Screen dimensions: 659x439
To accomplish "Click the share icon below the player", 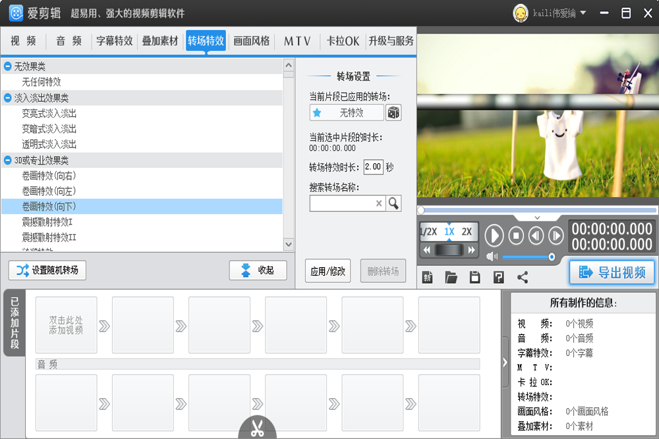I will click(523, 277).
